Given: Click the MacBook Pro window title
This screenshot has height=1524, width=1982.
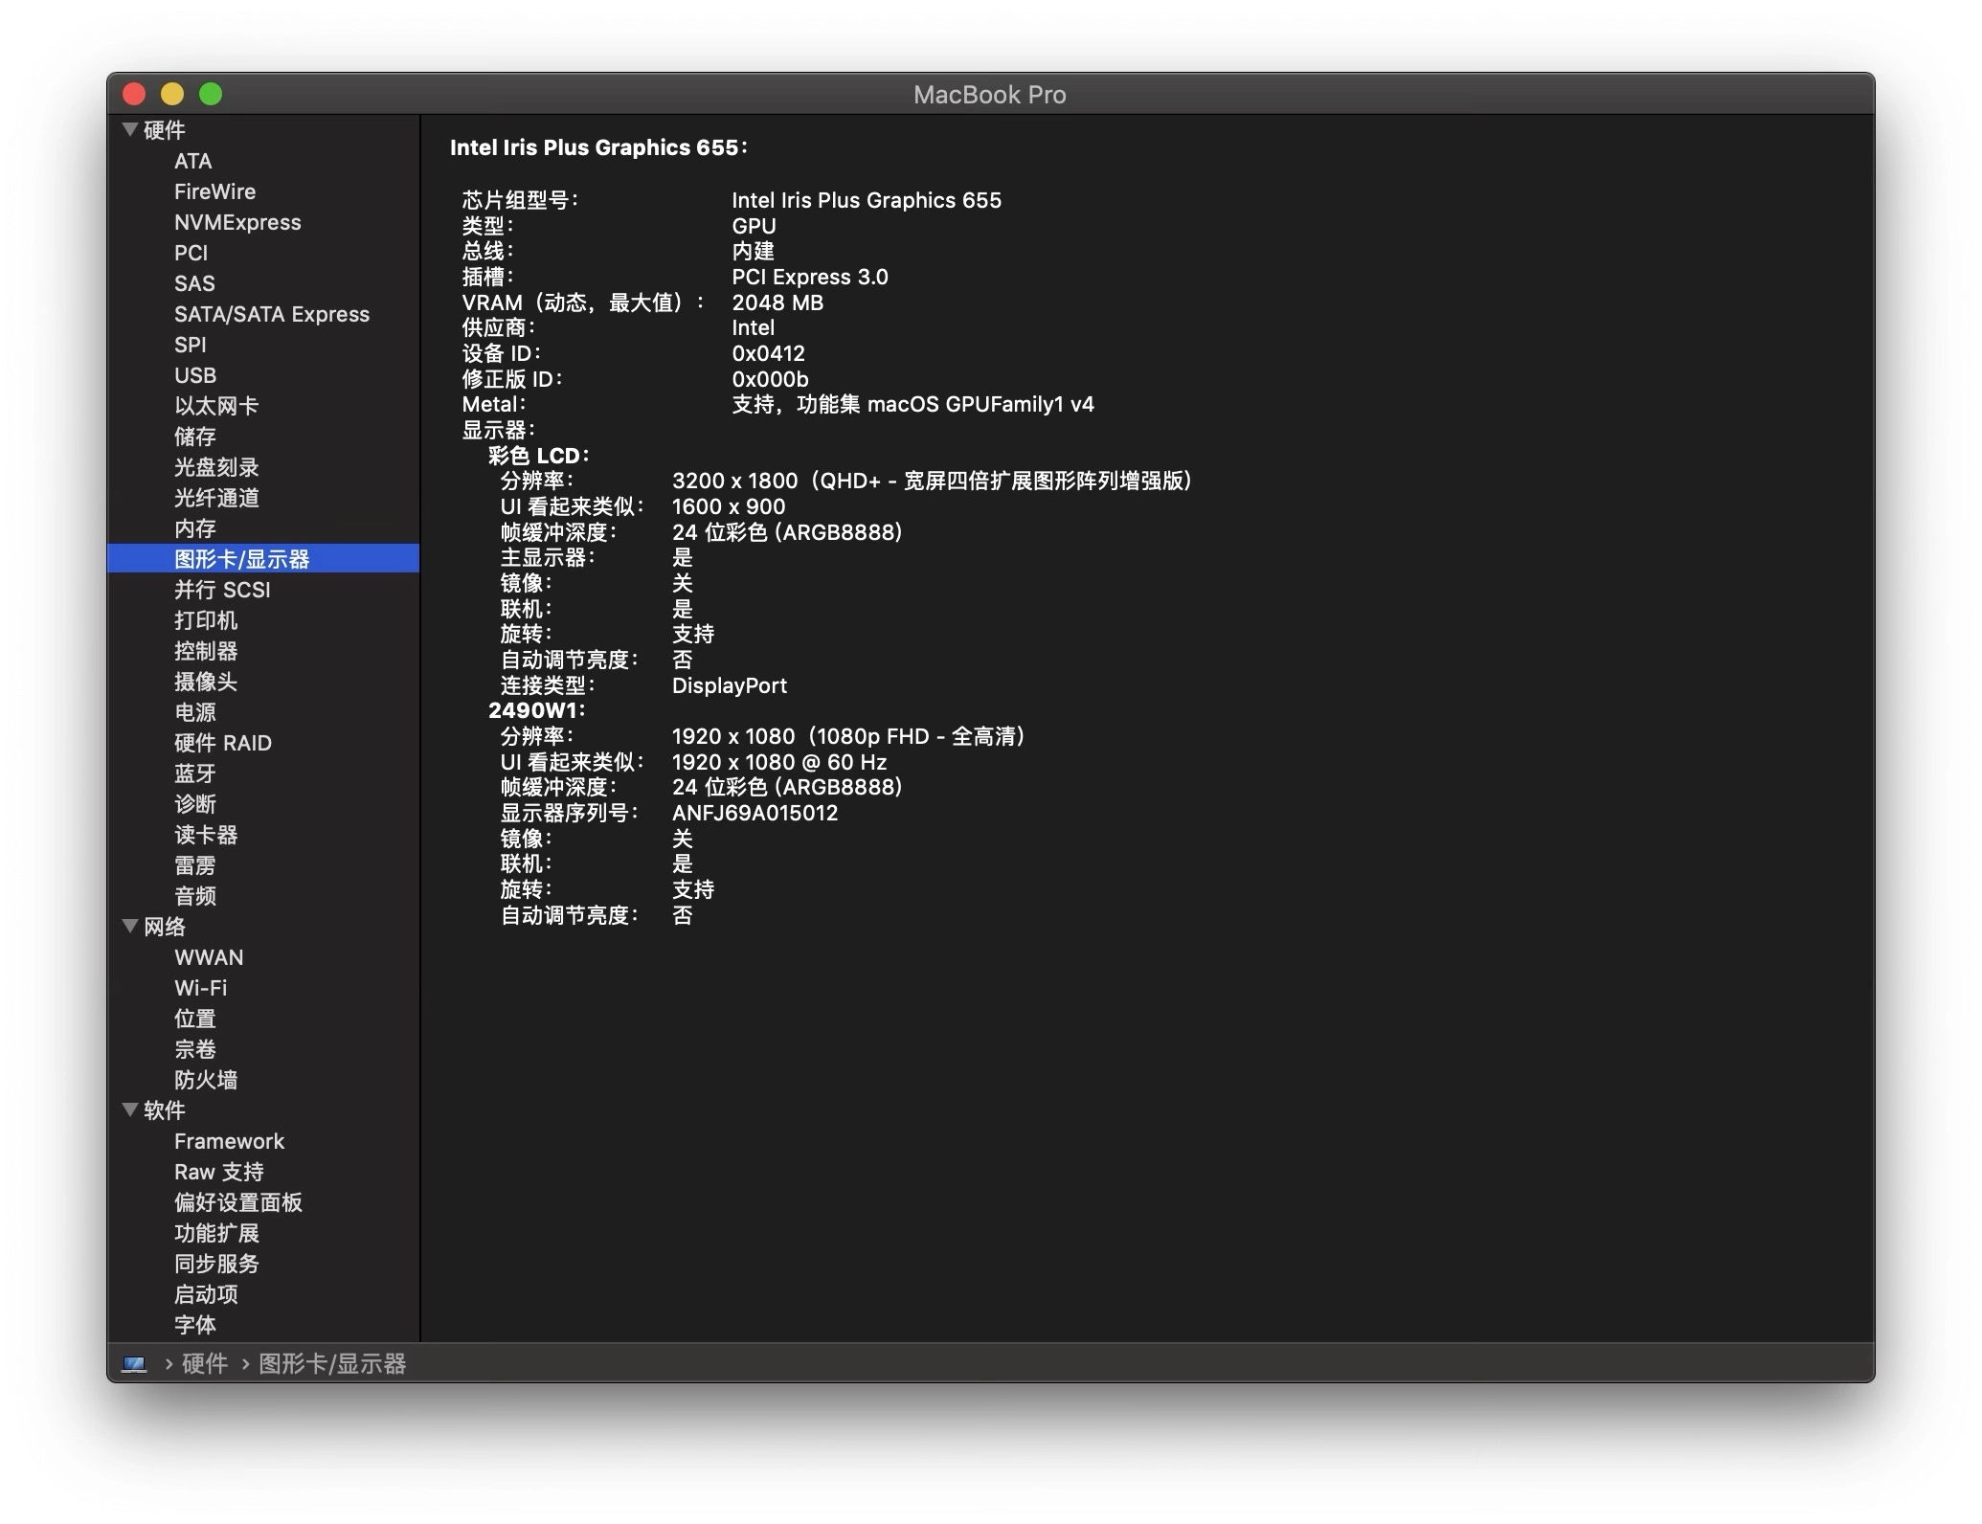Looking at the screenshot, I should 989,95.
